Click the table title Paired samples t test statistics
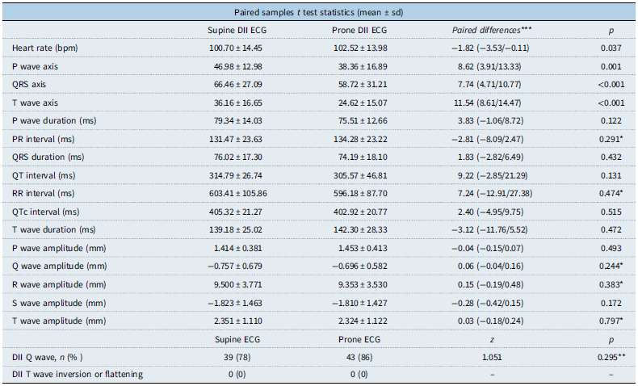Screen dimensions: 638x386 (318, 12)
